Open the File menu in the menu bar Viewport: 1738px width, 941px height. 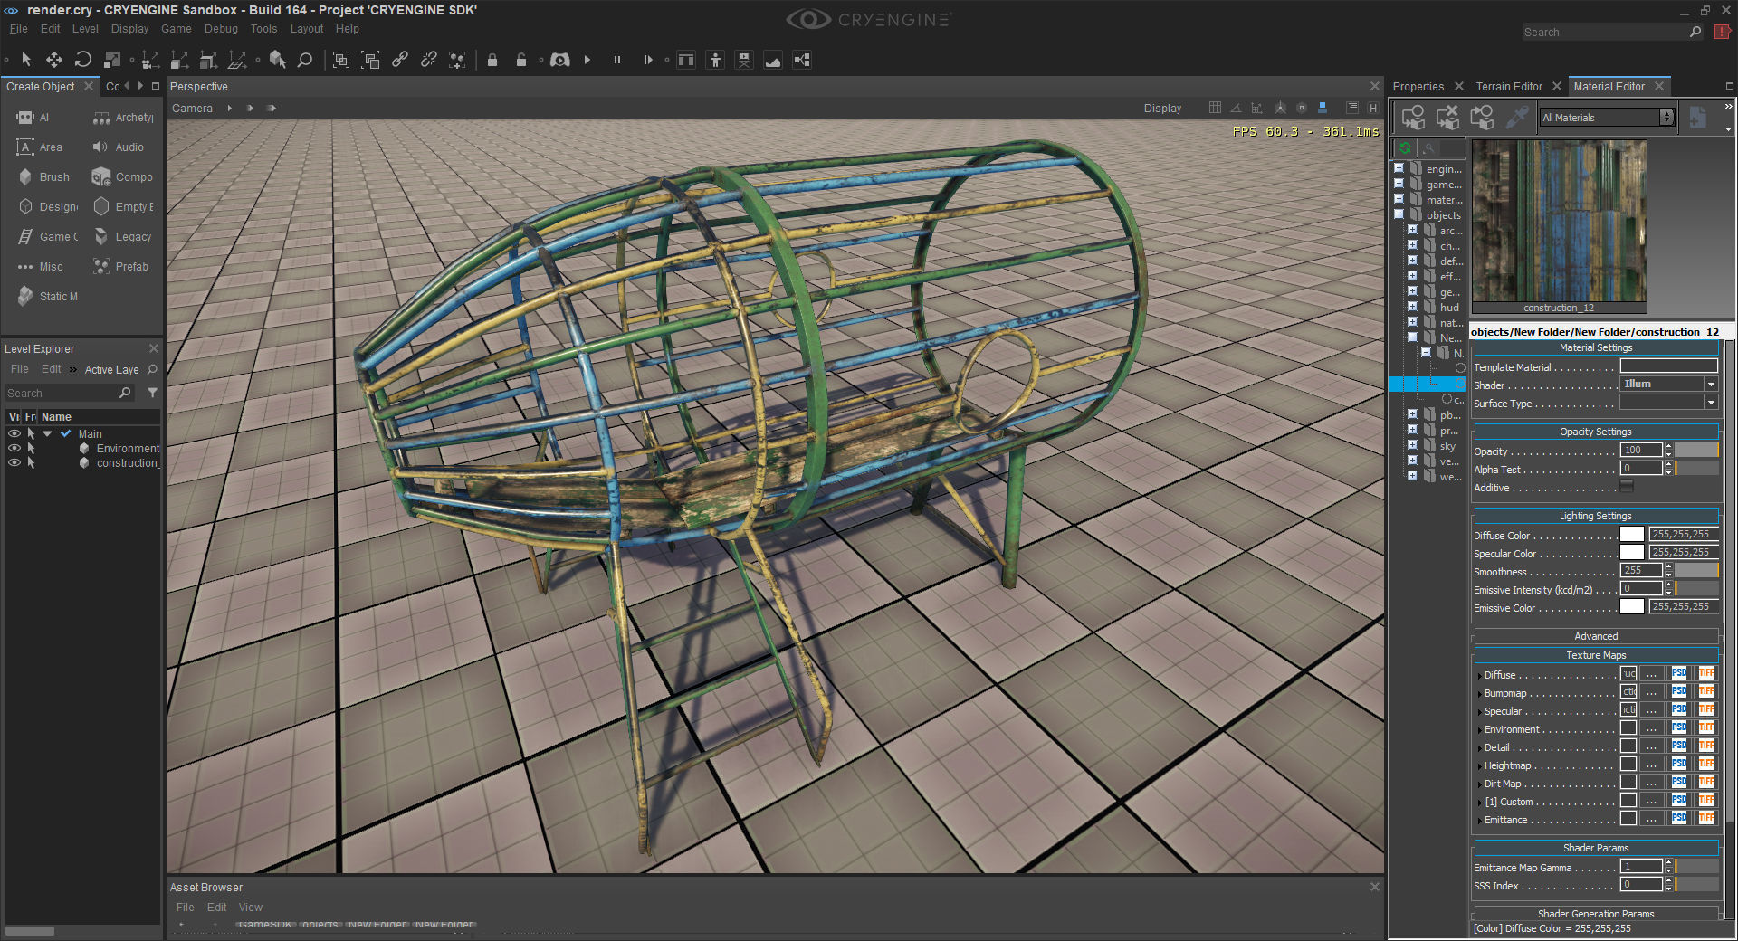tap(18, 29)
